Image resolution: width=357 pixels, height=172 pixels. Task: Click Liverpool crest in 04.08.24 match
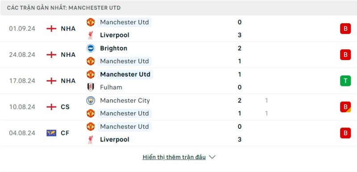click(91, 139)
